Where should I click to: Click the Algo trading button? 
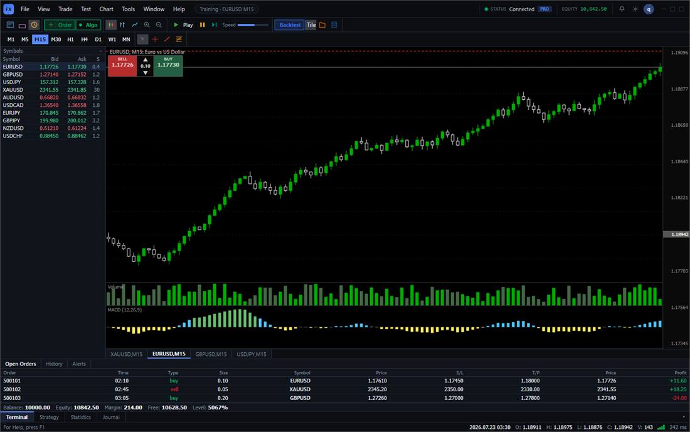(88, 25)
